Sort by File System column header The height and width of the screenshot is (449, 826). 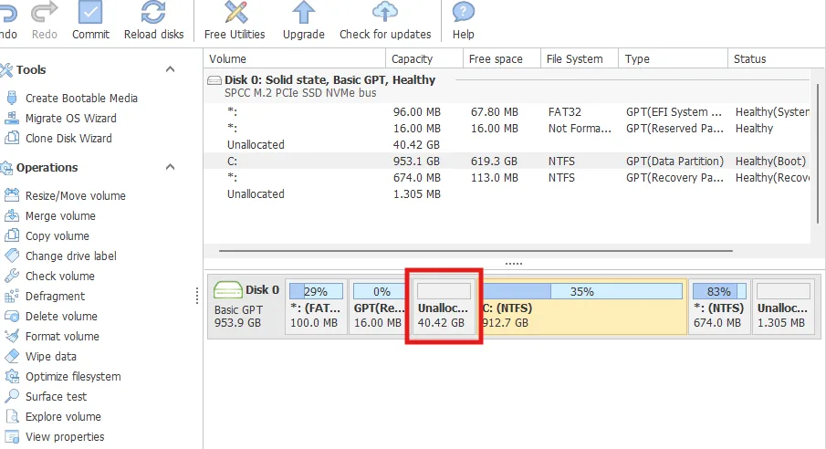[580, 58]
